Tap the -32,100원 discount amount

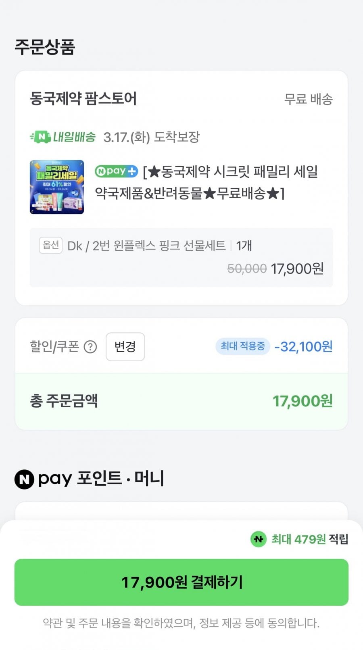(x=303, y=346)
